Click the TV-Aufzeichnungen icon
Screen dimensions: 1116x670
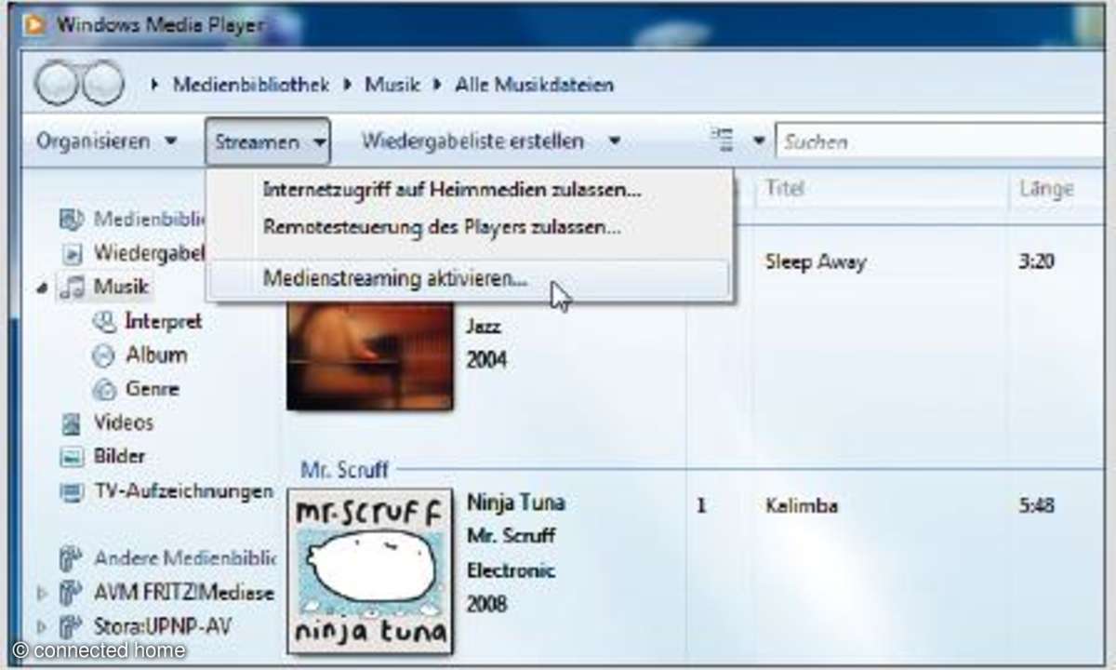[73, 492]
